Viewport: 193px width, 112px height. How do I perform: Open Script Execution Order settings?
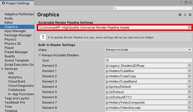pyautogui.click(x=19, y=65)
